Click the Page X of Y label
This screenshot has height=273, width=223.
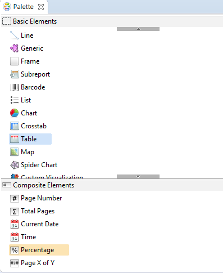point(38,263)
